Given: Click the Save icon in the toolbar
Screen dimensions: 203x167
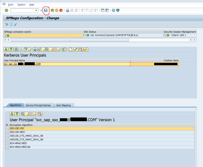Looking at the screenshot, I should pos(46,10).
